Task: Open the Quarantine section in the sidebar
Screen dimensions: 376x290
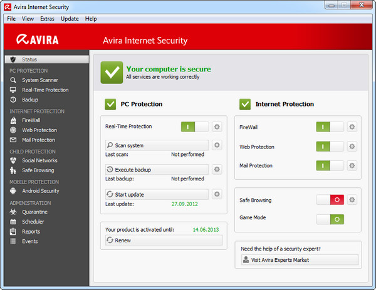Action: click(35, 212)
